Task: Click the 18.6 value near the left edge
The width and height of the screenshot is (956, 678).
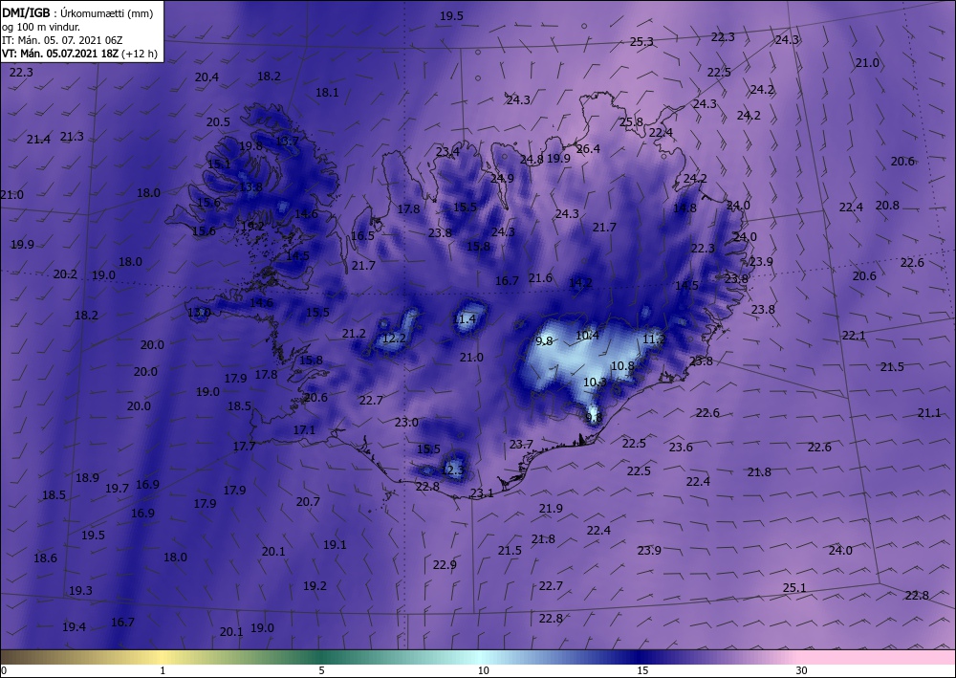Action: (x=45, y=558)
